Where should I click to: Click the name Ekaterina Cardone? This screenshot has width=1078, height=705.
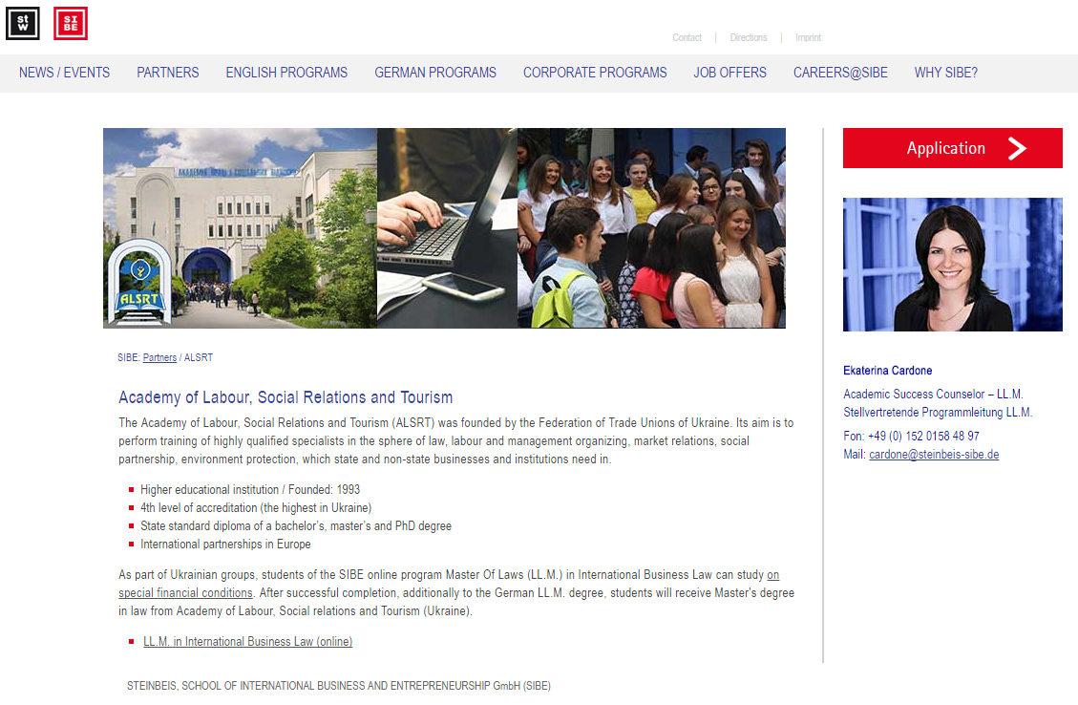click(x=888, y=371)
